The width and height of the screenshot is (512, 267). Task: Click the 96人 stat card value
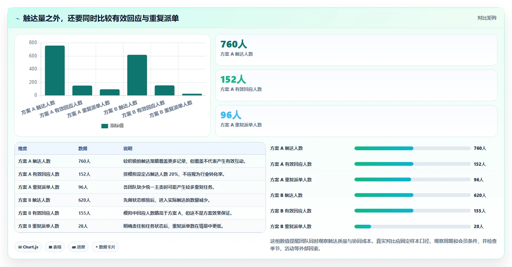coord(231,115)
